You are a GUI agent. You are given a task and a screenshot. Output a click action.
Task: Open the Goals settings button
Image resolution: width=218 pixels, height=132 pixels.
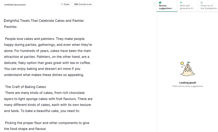(65, 4)
